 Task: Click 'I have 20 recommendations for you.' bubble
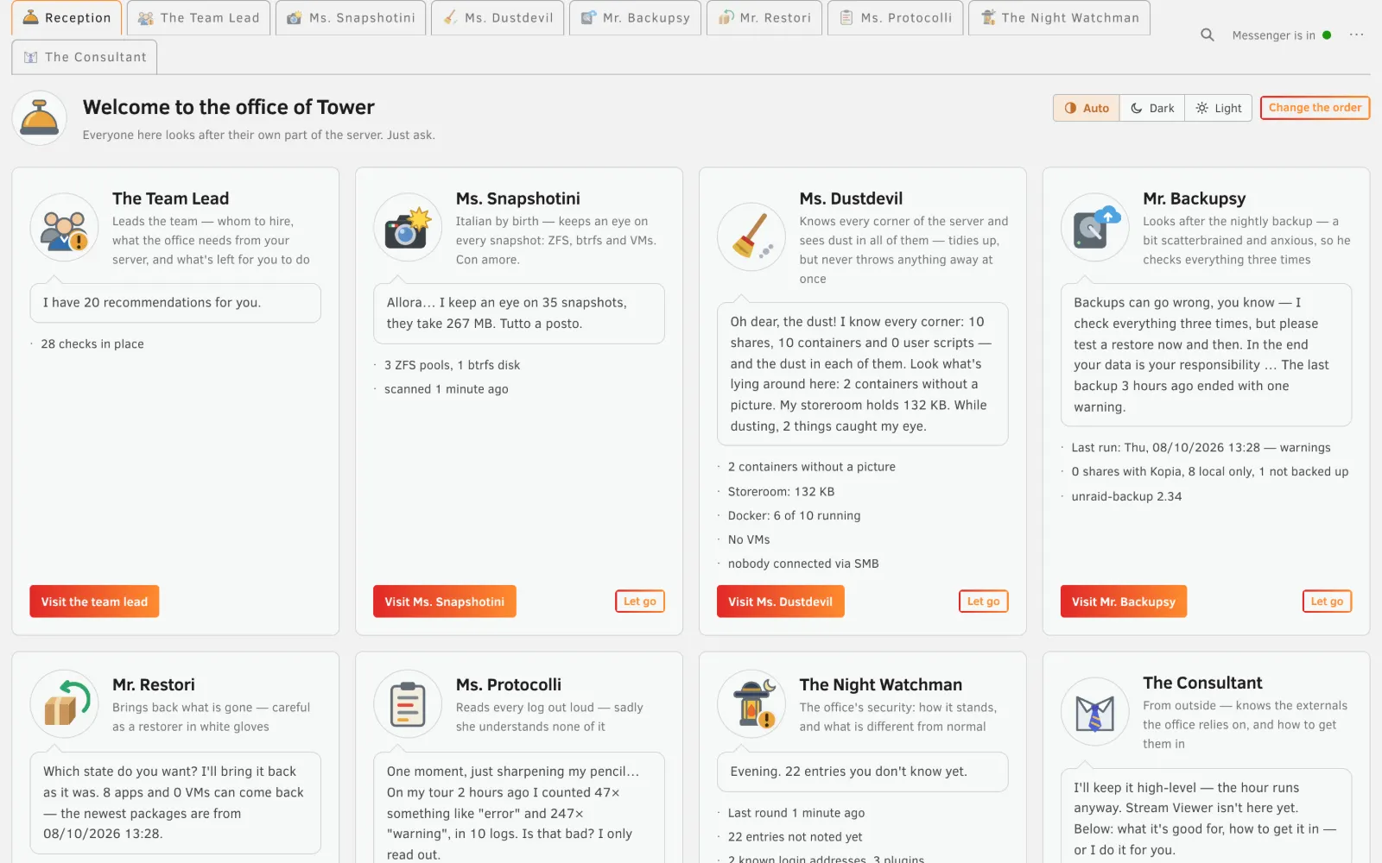click(x=175, y=303)
